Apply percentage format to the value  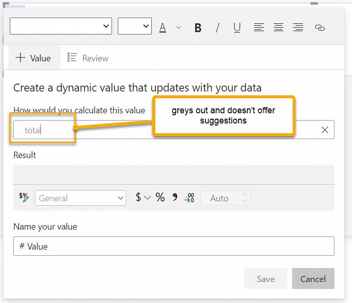tap(160, 198)
